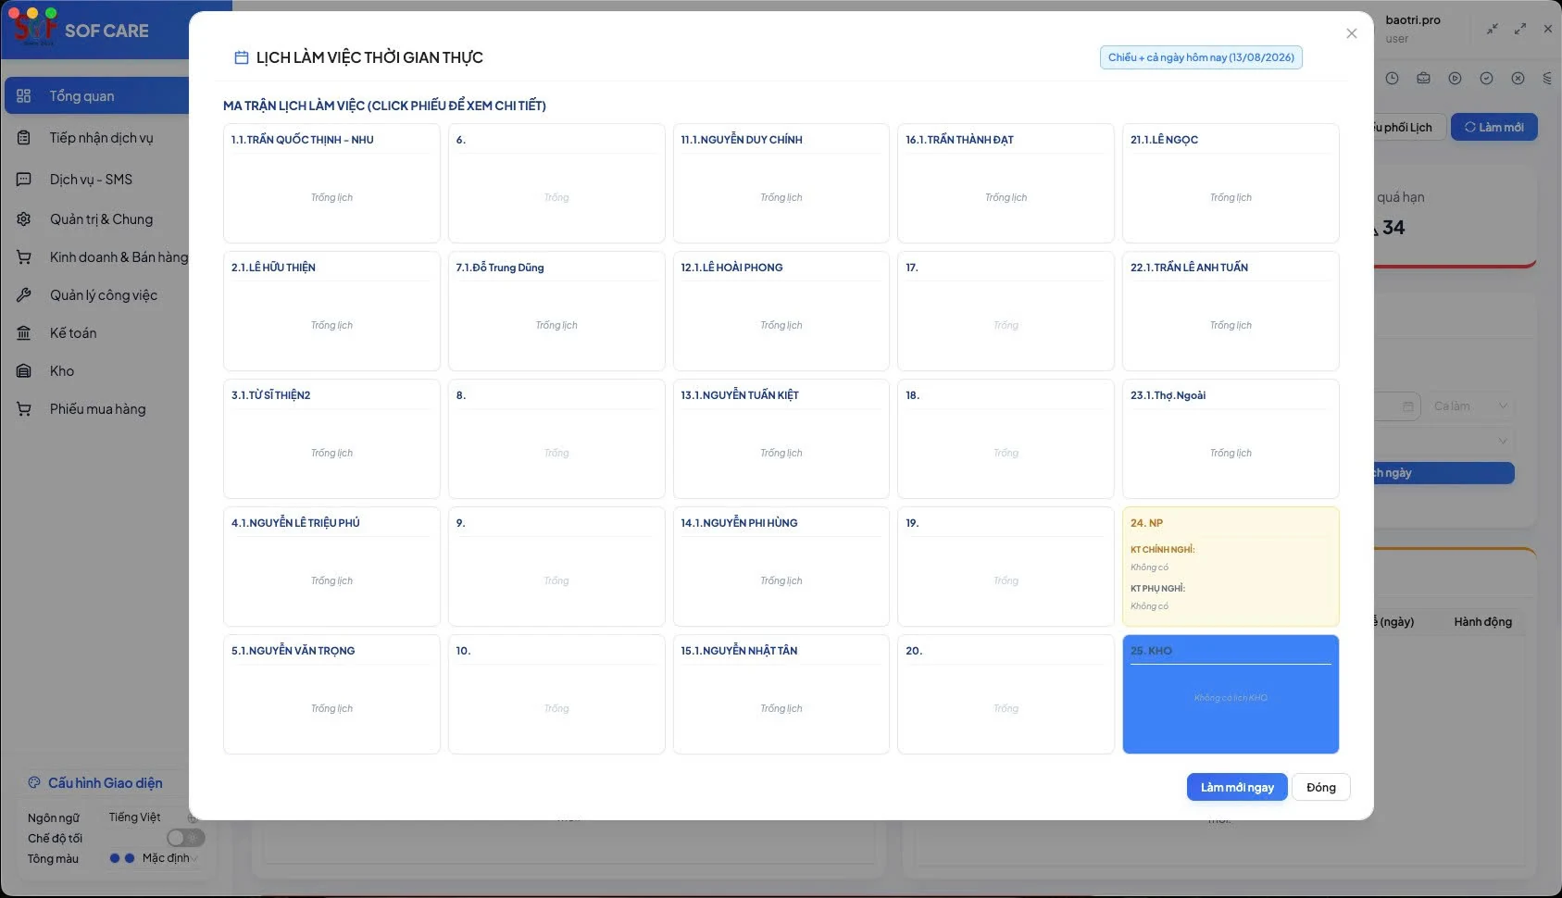Viewport: 1562px width, 898px height.
Task: Open card 1.1.TRẦN QUỐC THỊNH - NHU
Action: (x=331, y=183)
